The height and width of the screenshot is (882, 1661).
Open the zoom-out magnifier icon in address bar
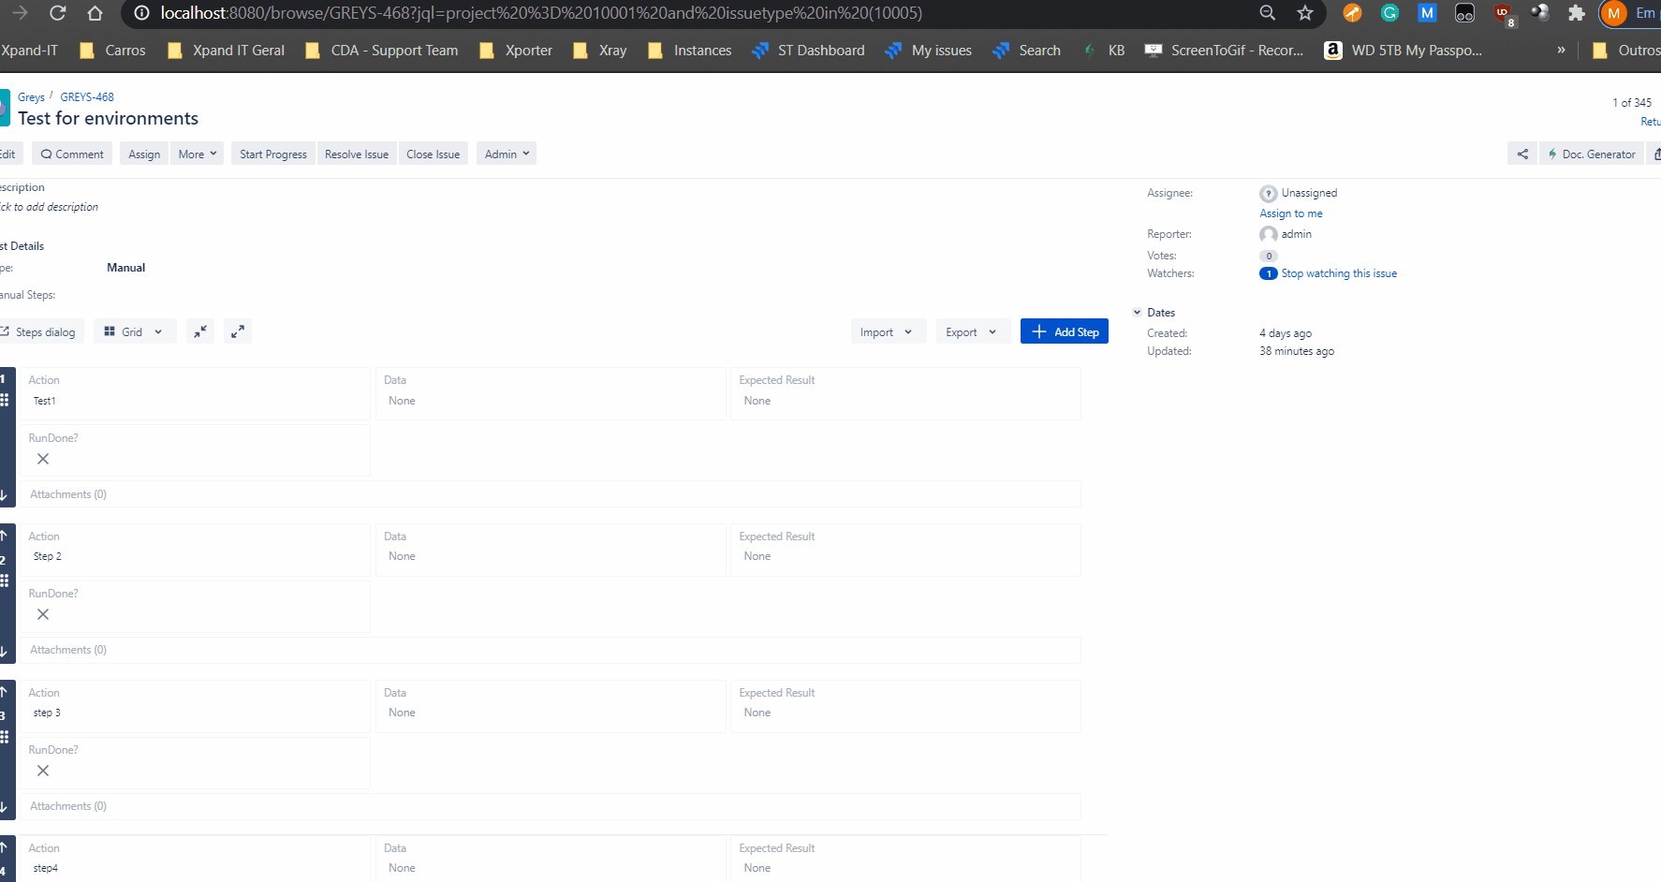(x=1268, y=13)
